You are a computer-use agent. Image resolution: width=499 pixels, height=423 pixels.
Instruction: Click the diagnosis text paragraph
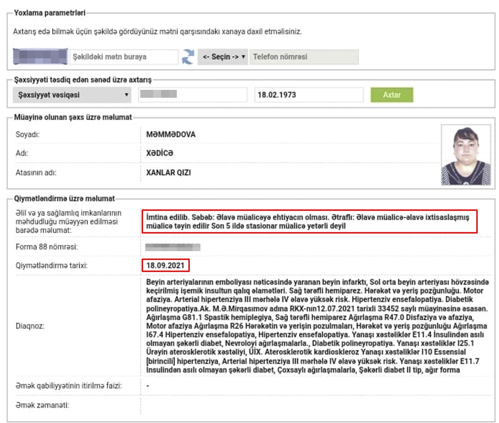(x=316, y=326)
